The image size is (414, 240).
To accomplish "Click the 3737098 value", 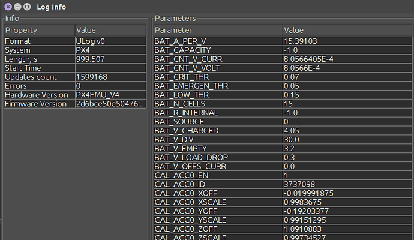I will pyautogui.click(x=347, y=185).
